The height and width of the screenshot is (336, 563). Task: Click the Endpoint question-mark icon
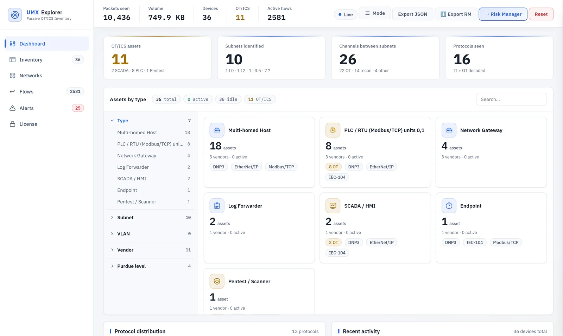(x=449, y=206)
